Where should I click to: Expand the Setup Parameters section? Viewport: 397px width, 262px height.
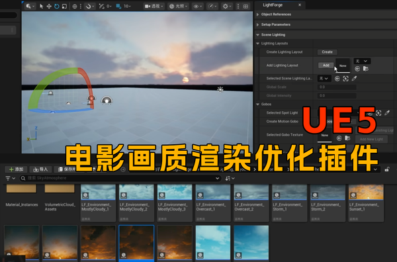[x=257, y=24]
